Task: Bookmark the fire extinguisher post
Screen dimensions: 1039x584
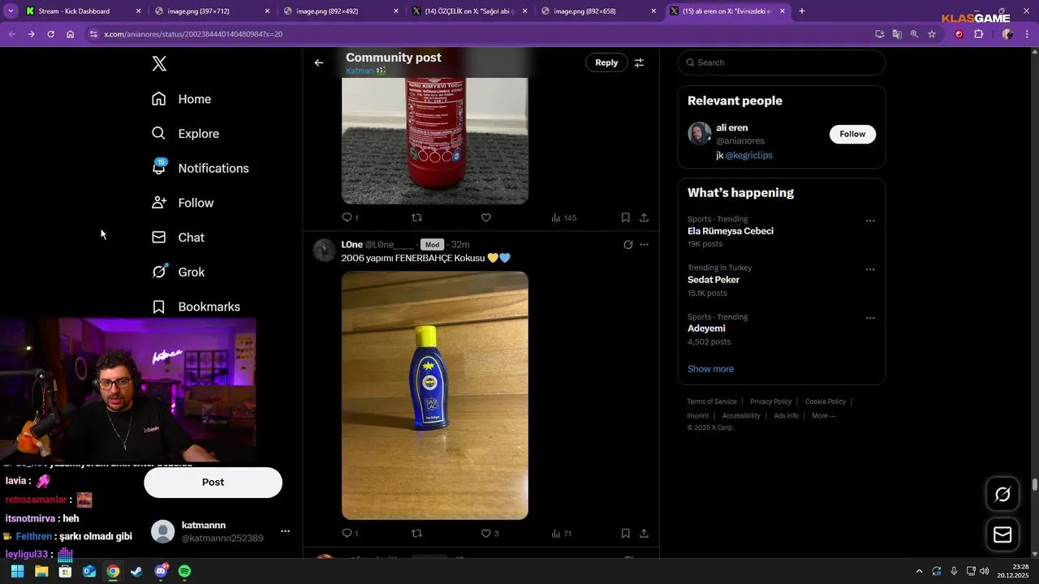Action: pyautogui.click(x=626, y=217)
